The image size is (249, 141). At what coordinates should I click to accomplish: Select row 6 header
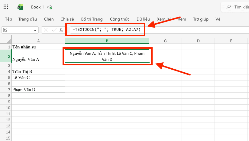[6, 84]
